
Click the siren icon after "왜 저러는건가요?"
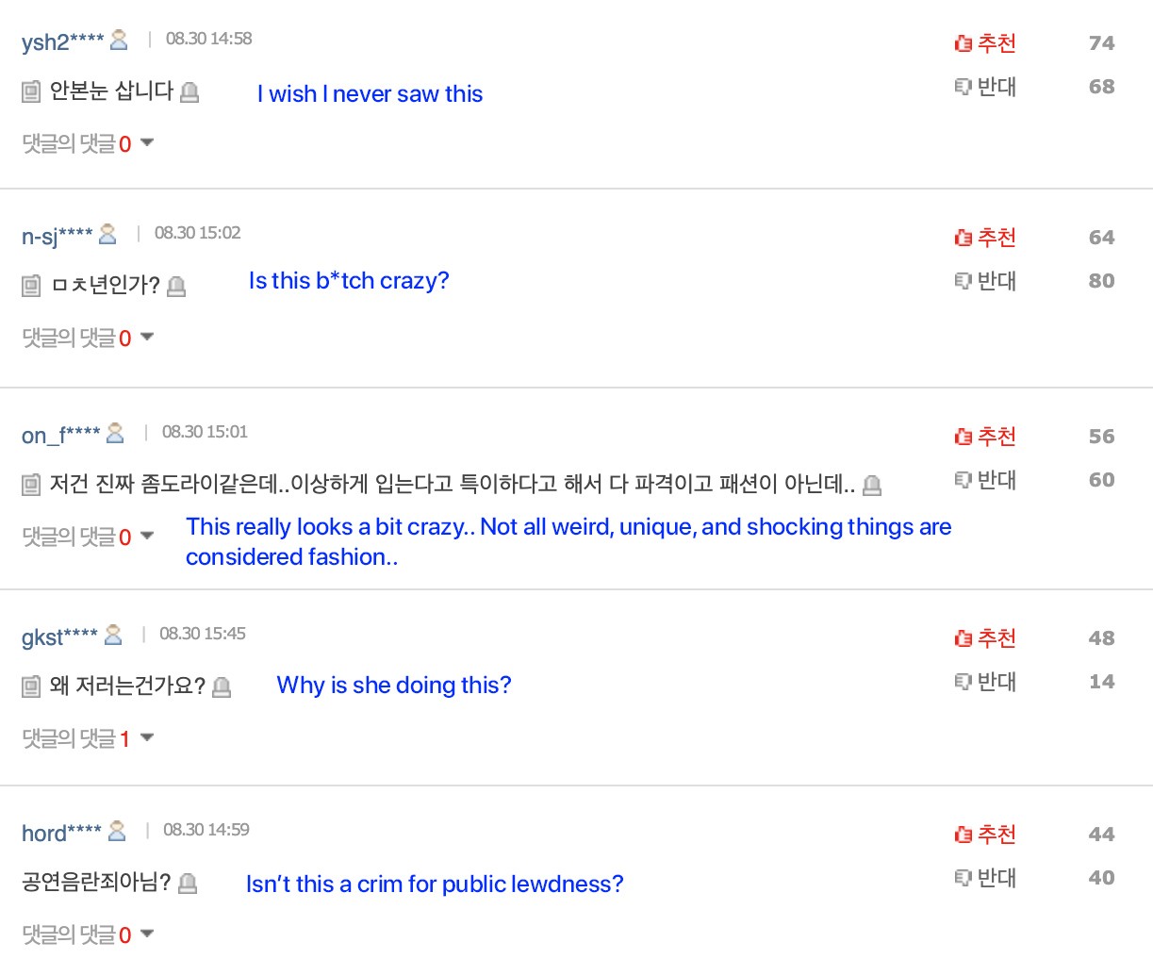222,686
